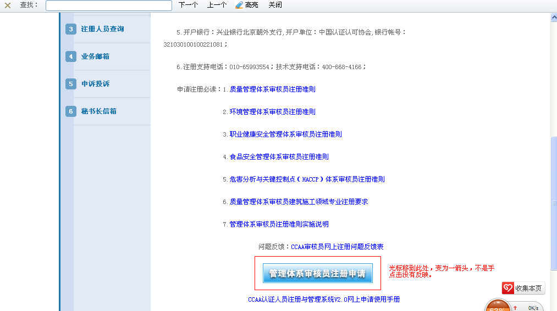The width and height of the screenshot is (557, 311).
Task: Click 关闭 in the find bar
Action: point(275,5)
